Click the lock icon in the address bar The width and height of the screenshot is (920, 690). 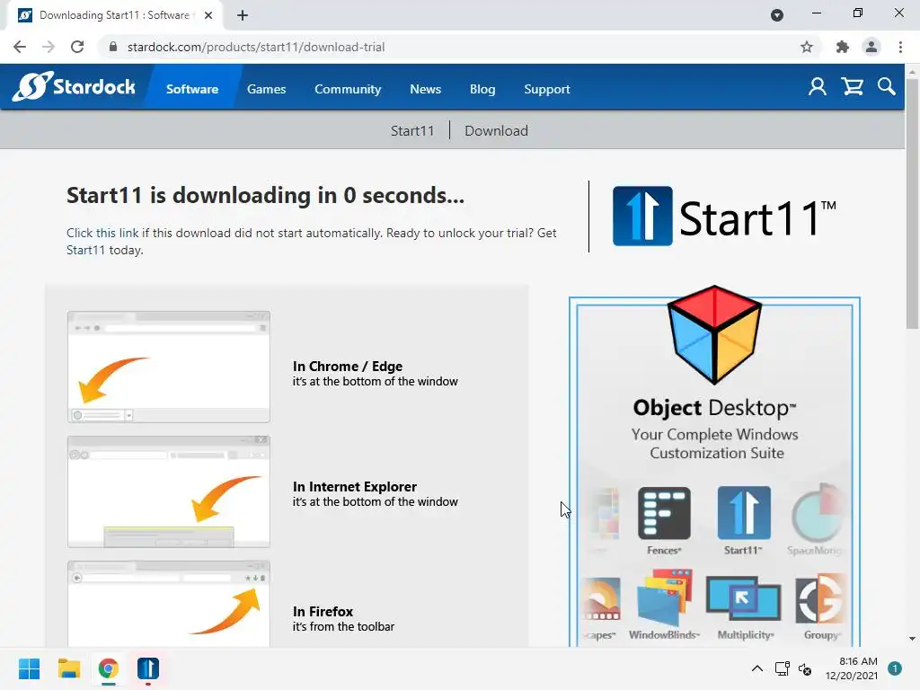click(113, 47)
